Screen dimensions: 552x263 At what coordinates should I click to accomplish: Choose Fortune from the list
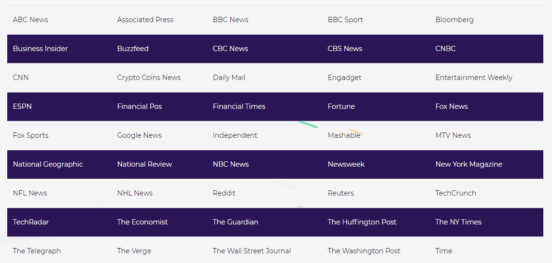[341, 106]
